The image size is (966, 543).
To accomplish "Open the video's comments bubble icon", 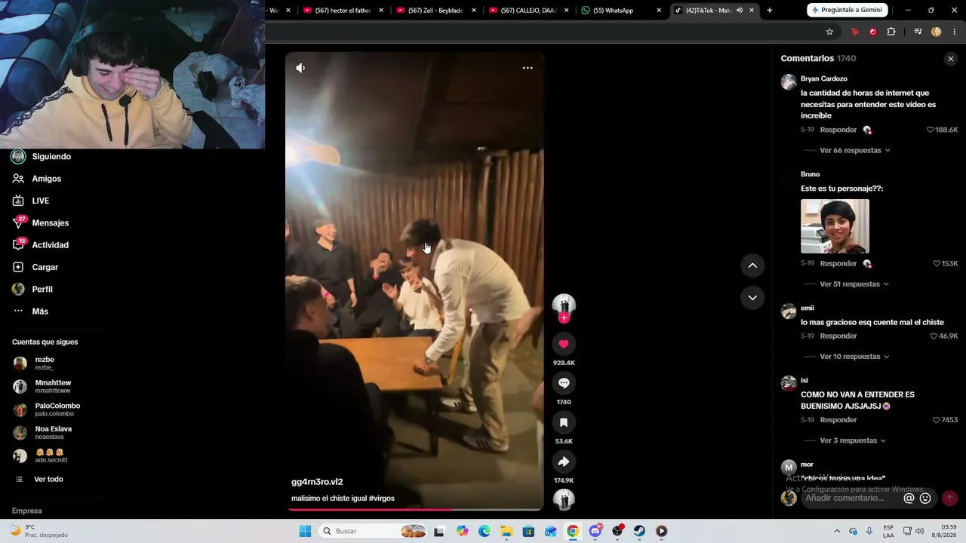I will [x=564, y=383].
